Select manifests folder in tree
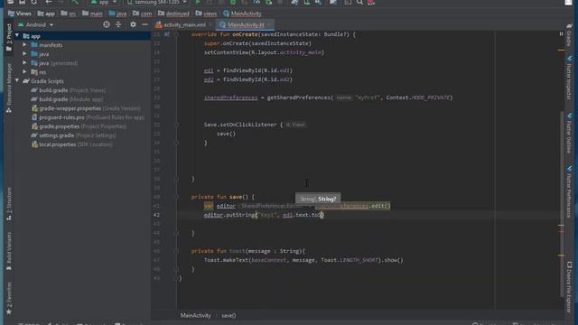The height and width of the screenshot is (325, 578). (x=46, y=45)
